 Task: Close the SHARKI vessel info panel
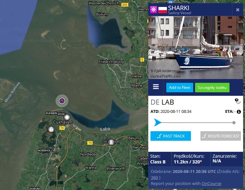[237, 10]
